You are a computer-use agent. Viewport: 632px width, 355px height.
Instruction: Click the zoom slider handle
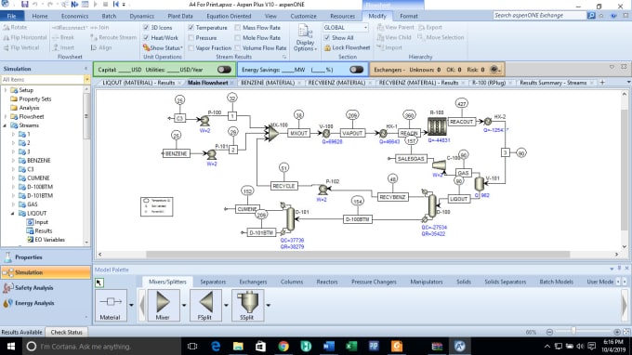pyautogui.click(x=573, y=332)
